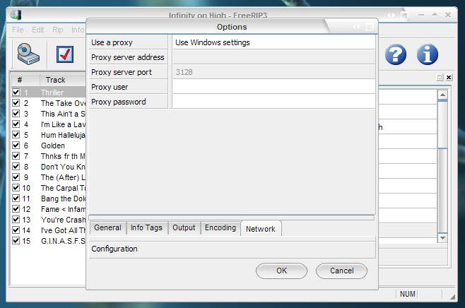The image size is (465, 308).
Task: Toggle track 4 I'm Like a Law checkbox
Action: [16, 124]
